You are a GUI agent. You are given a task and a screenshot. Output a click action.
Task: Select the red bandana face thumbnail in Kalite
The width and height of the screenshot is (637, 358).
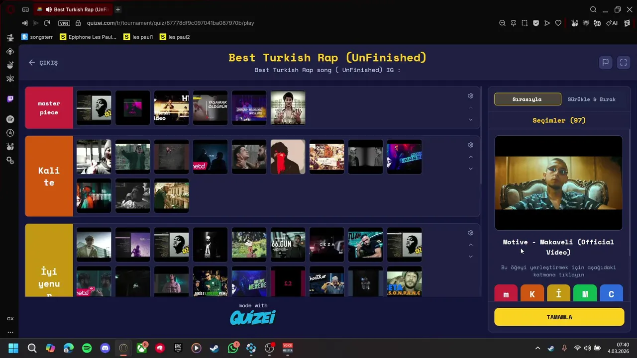click(288, 157)
